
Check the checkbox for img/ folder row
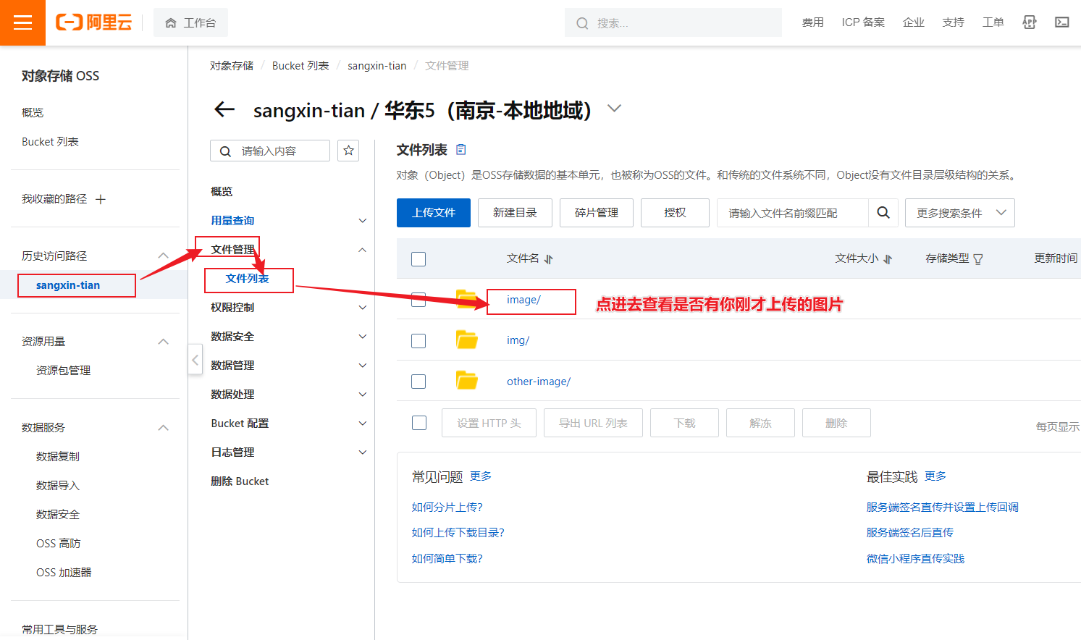(418, 340)
